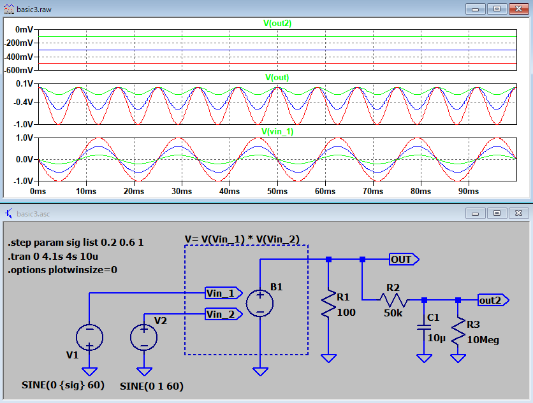Maximize the basic3.raw waveform window
The width and height of the screenshot is (533, 403).
click(497, 8)
